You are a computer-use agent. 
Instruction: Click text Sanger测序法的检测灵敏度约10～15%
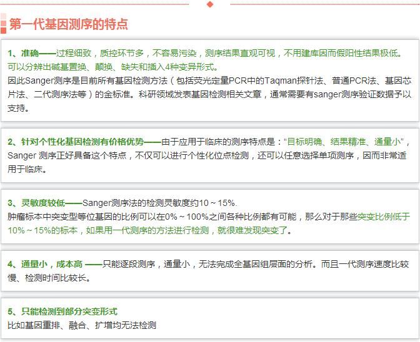point(160,203)
